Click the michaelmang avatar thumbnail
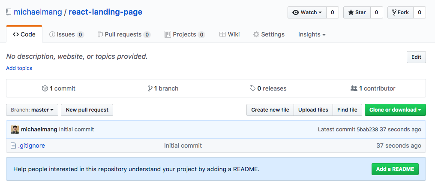This screenshot has height=188, width=435. click(15, 129)
